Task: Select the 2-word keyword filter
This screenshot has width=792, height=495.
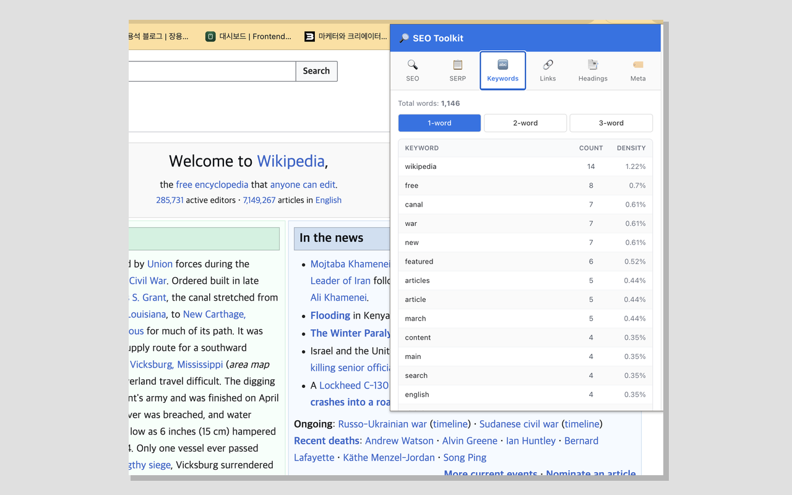Action: click(525, 123)
